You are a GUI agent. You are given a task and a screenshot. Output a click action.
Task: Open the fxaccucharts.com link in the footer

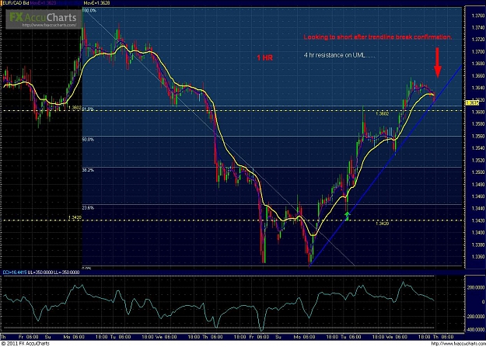pyautogui.click(x=457, y=344)
